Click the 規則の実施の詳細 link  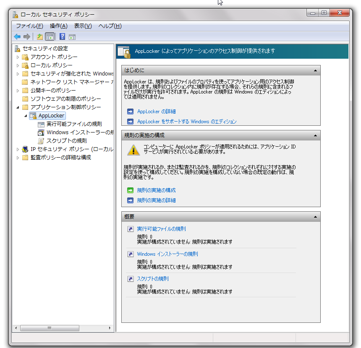(x=156, y=200)
